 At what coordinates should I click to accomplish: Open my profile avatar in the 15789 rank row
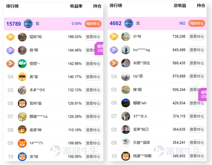click(28, 24)
